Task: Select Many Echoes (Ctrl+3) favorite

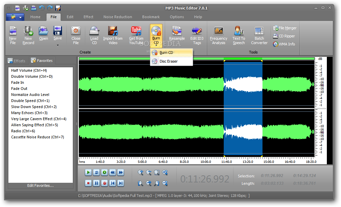Action: point(29,113)
